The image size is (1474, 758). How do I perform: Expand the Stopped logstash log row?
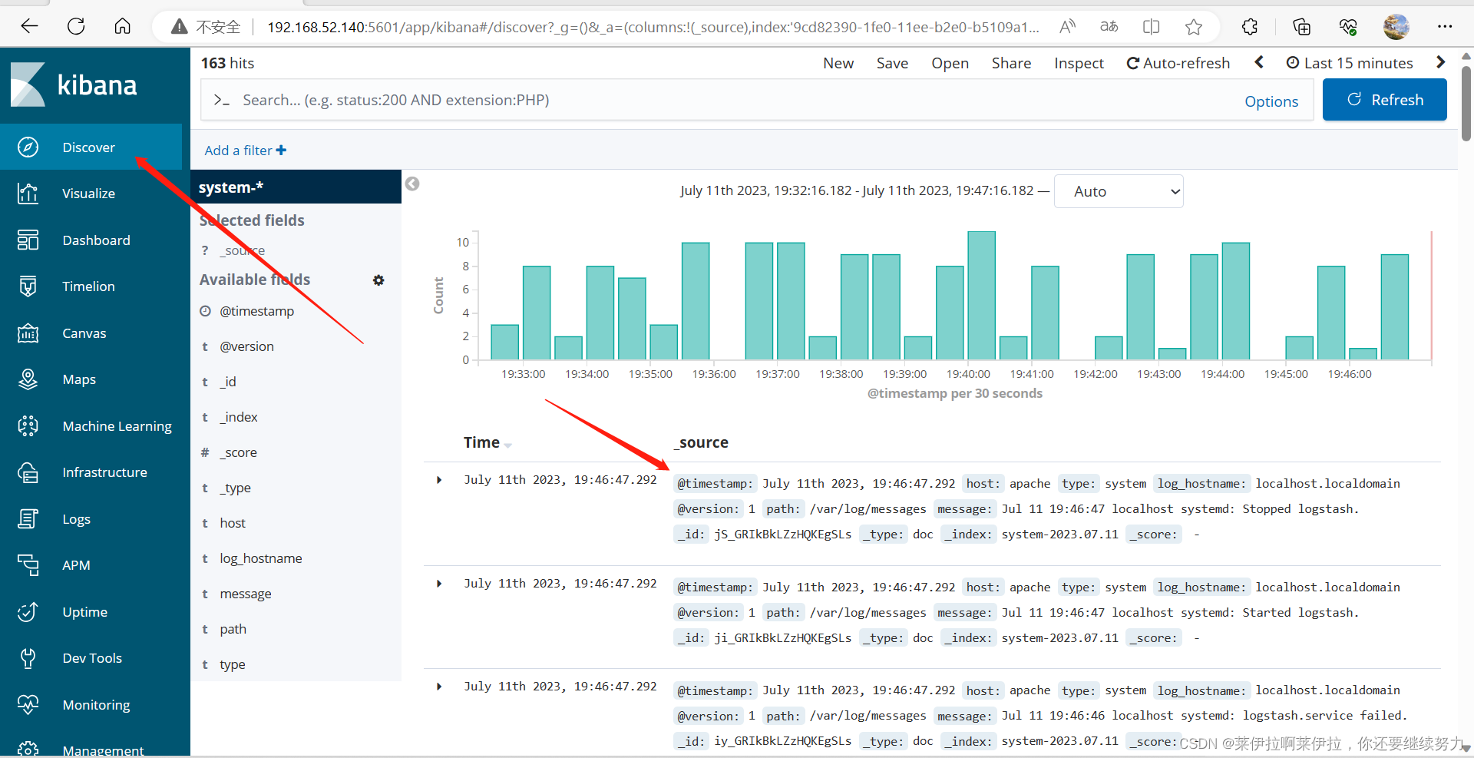(439, 480)
